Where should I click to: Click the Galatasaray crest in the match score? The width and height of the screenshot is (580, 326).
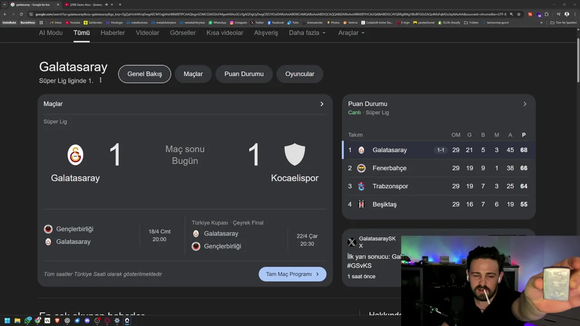(x=75, y=155)
